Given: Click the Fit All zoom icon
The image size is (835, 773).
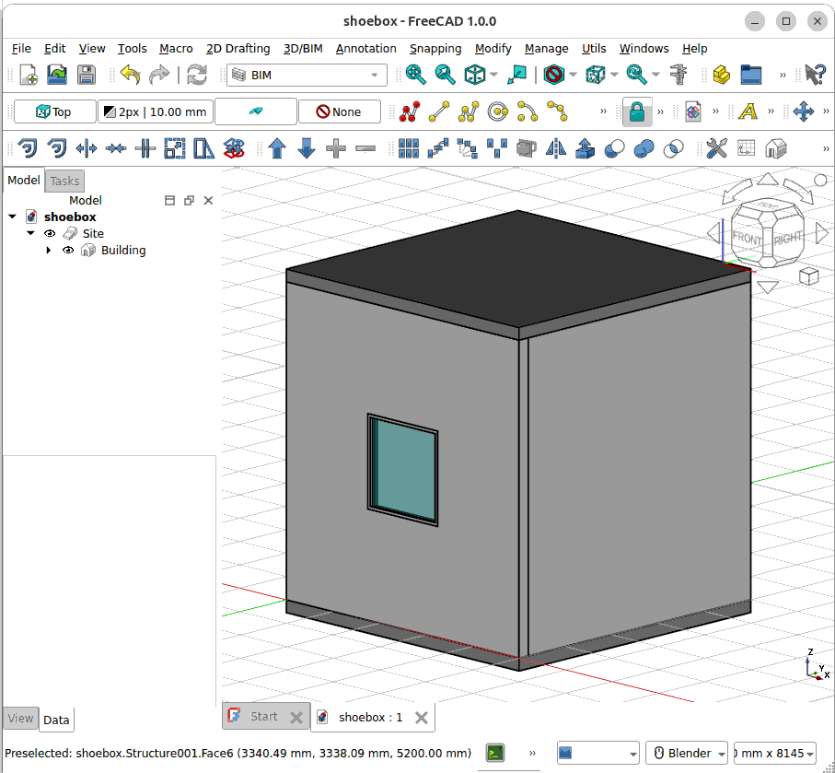Looking at the screenshot, I should (x=416, y=76).
